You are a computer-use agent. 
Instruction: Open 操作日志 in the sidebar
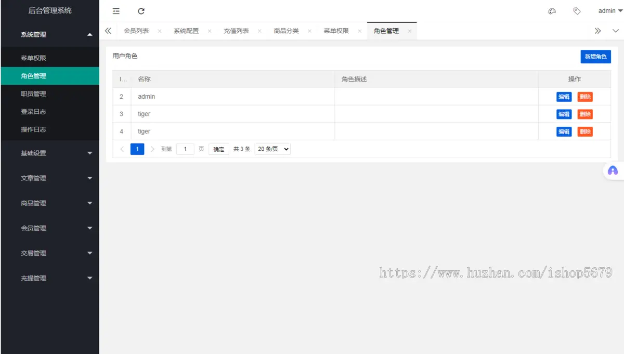(x=50, y=129)
